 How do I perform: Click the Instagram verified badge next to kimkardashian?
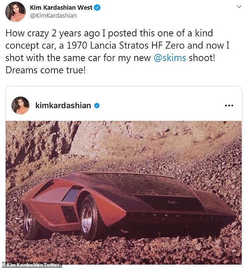click(97, 106)
